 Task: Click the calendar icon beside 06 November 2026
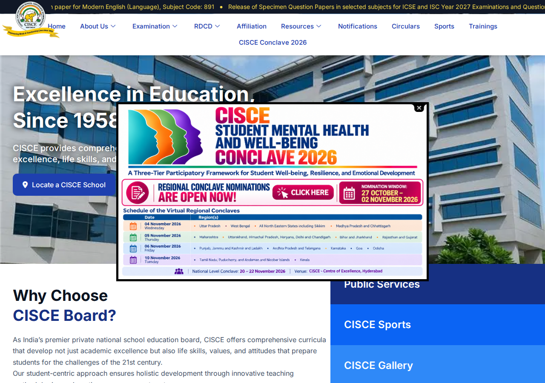133,249
